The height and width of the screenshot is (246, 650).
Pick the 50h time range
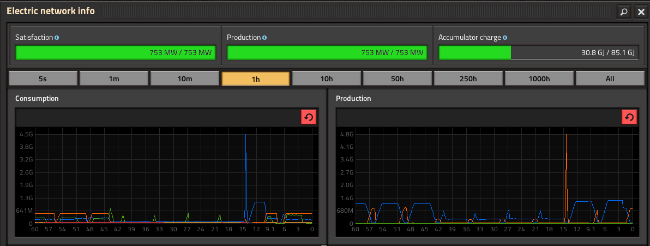point(397,79)
